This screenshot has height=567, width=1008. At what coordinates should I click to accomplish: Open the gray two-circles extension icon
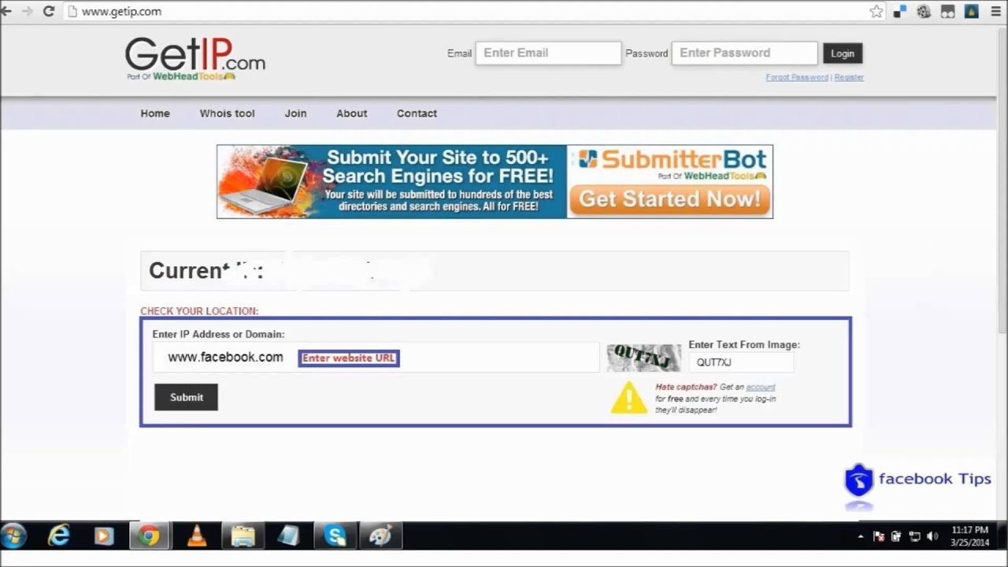point(948,11)
